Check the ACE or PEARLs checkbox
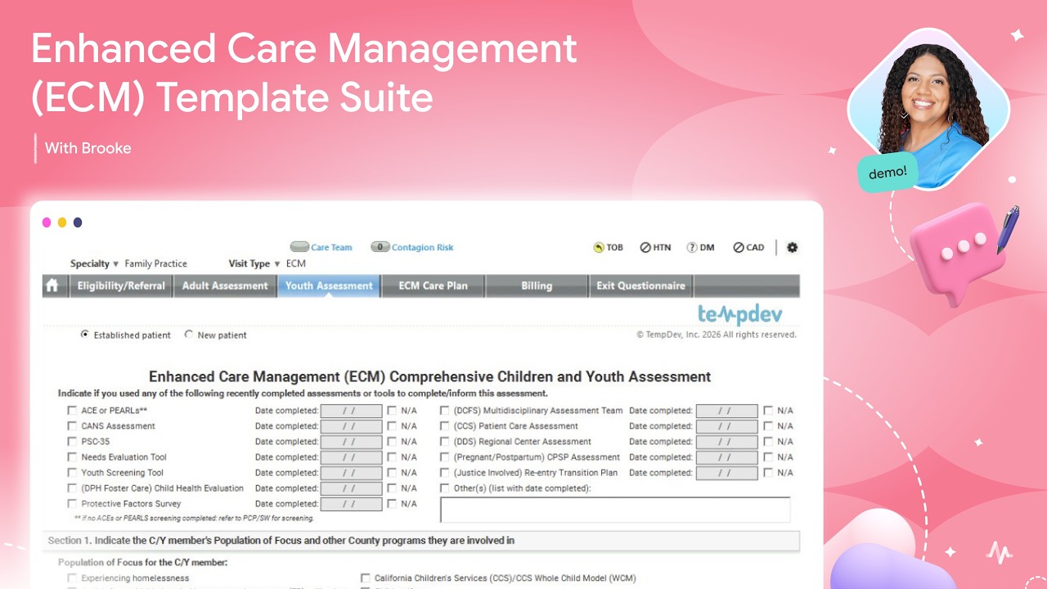 (72, 411)
